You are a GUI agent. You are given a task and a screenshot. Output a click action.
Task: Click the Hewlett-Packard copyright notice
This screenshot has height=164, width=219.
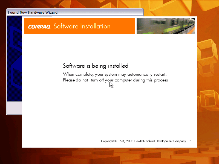point(146,141)
